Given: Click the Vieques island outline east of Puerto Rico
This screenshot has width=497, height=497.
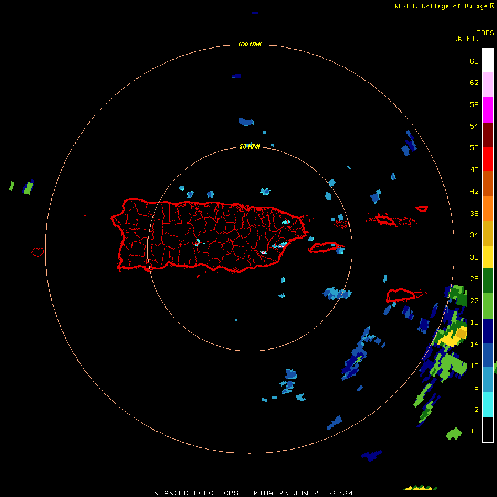Looking at the screenshot, I should click(325, 247).
